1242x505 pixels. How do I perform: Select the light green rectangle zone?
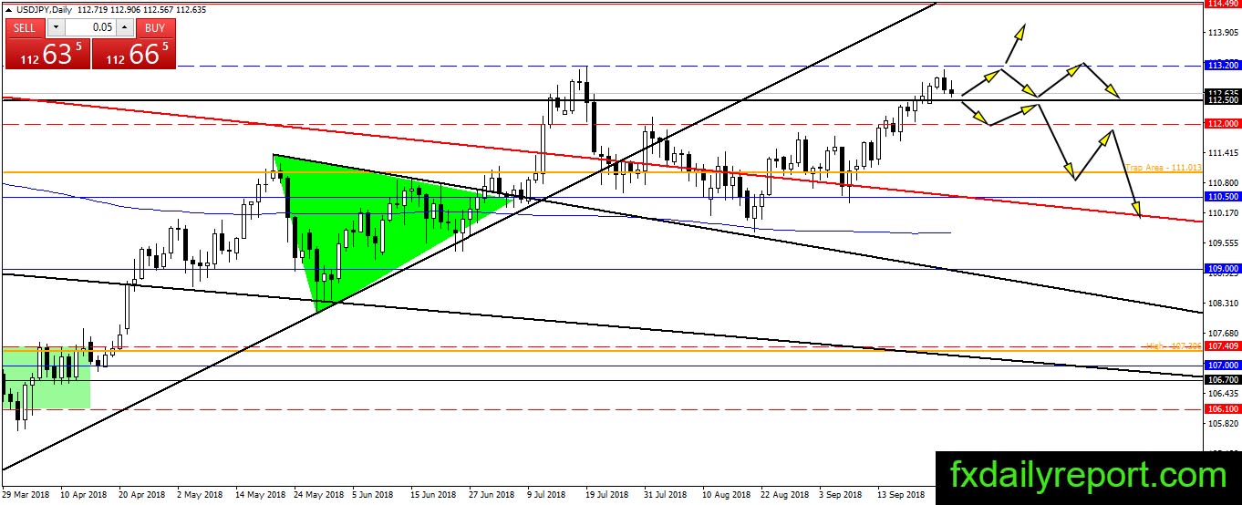point(46,377)
